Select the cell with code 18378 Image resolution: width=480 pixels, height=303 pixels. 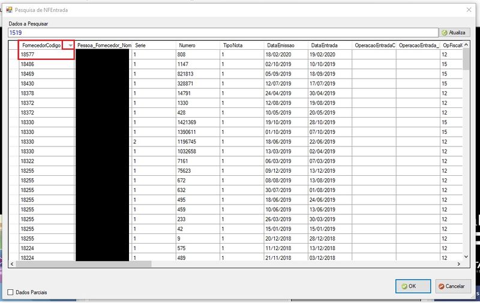47,94
